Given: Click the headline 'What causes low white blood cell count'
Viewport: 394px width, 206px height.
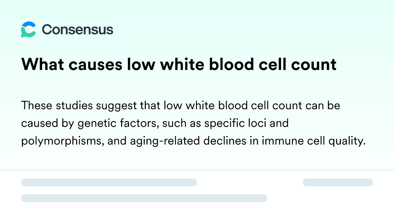Looking at the screenshot, I should click(179, 65).
